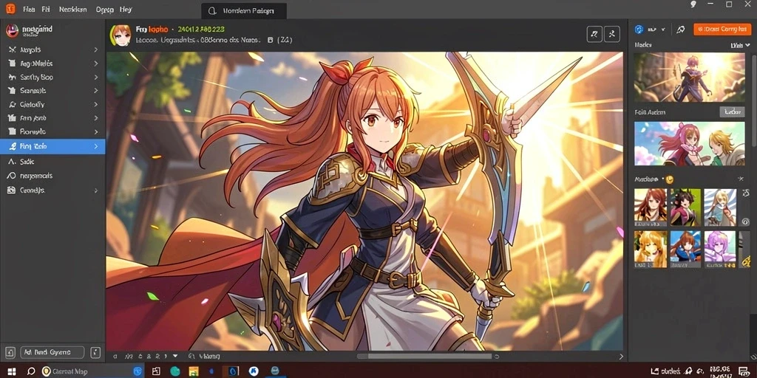Expand the first sidebar item chevron

tap(95, 49)
